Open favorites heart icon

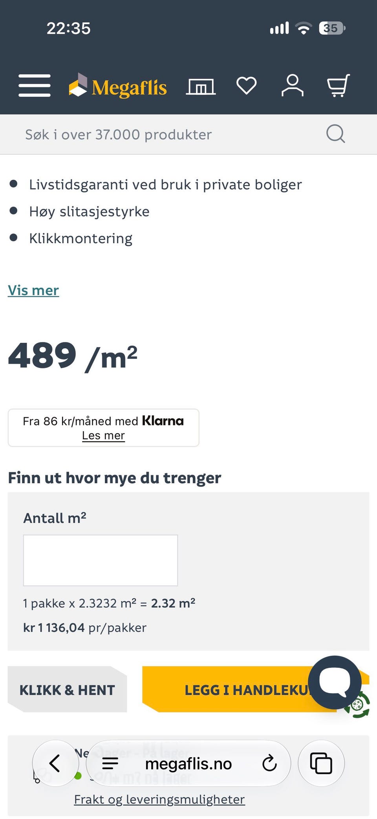pos(247,85)
